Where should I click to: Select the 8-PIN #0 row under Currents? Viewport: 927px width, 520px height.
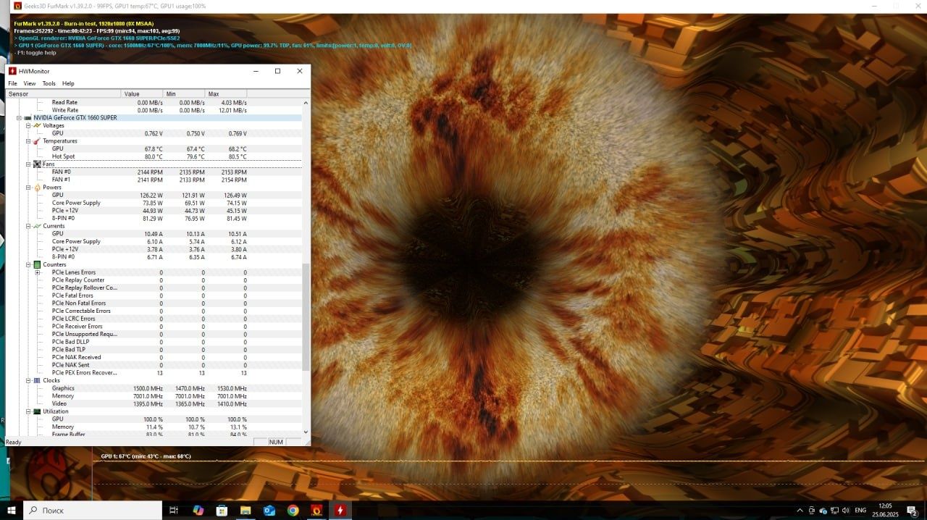click(x=154, y=257)
